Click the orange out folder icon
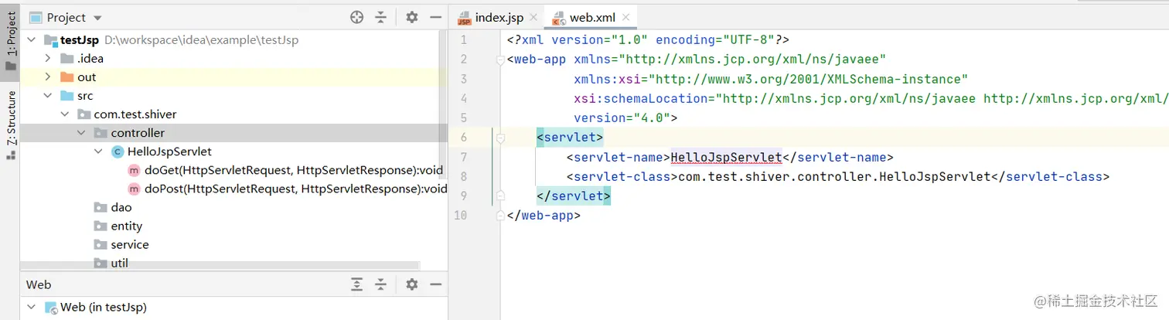1169x320 pixels. tap(67, 77)
